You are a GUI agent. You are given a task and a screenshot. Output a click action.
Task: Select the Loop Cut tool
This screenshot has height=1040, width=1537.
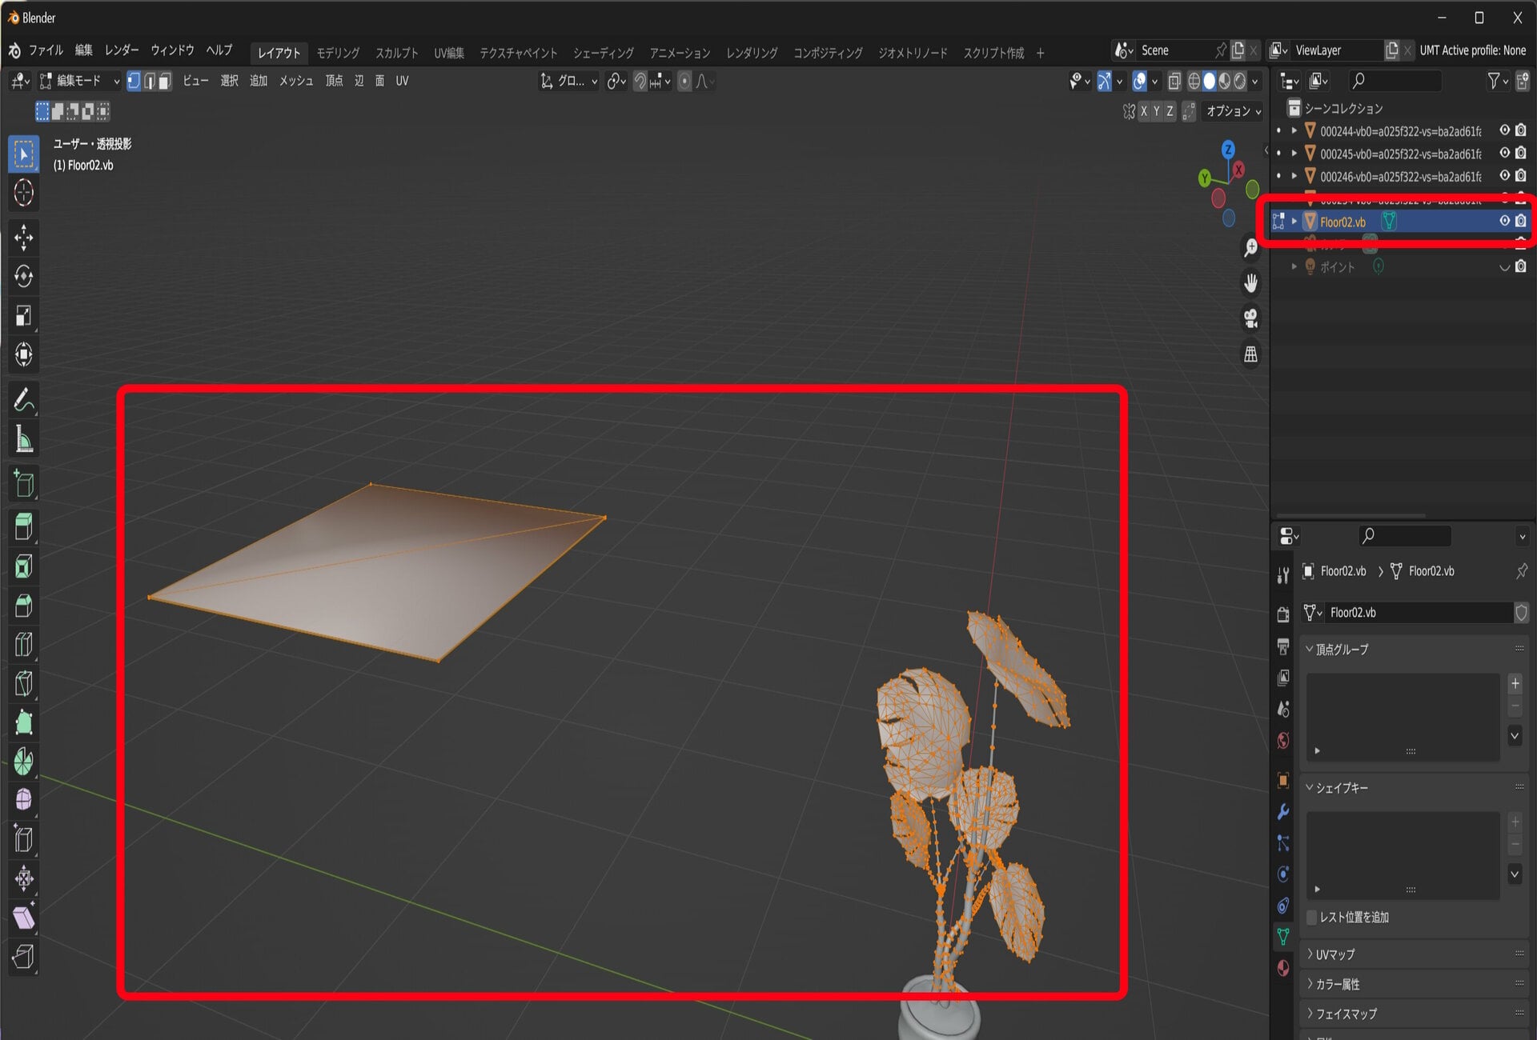[x=23, y=645]
